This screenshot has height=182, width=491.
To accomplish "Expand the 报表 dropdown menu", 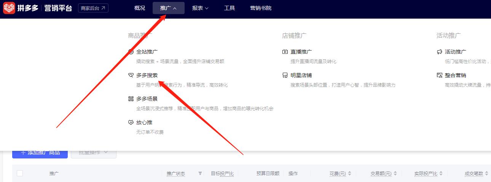I will click(200, 8).
